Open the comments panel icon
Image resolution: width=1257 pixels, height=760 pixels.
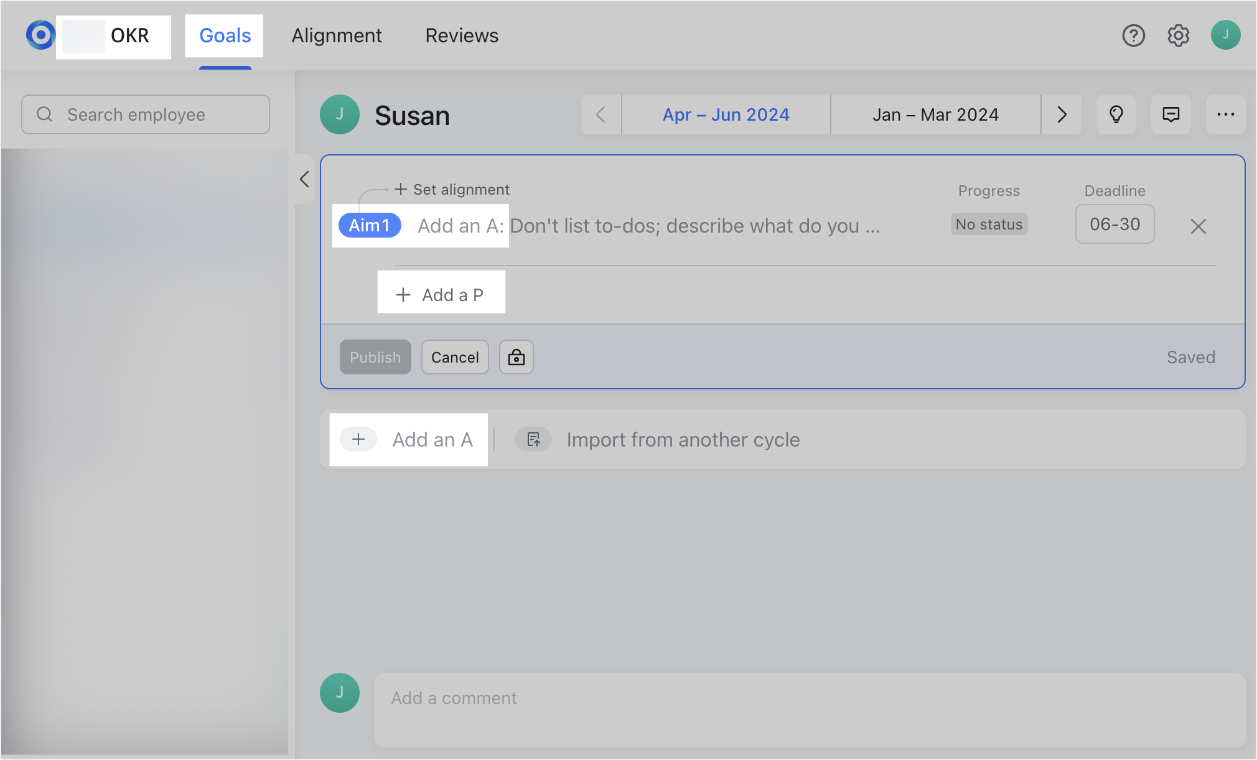click(1171, 114)
